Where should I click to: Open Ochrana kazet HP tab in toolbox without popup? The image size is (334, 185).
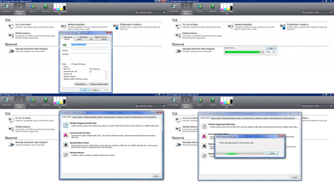tap(150, 117)
